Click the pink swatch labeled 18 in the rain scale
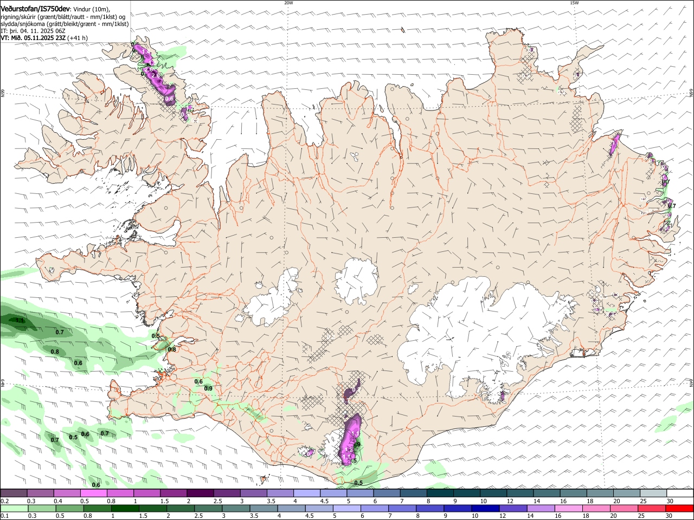Screen dimensions: 694x520 point(596,509)
